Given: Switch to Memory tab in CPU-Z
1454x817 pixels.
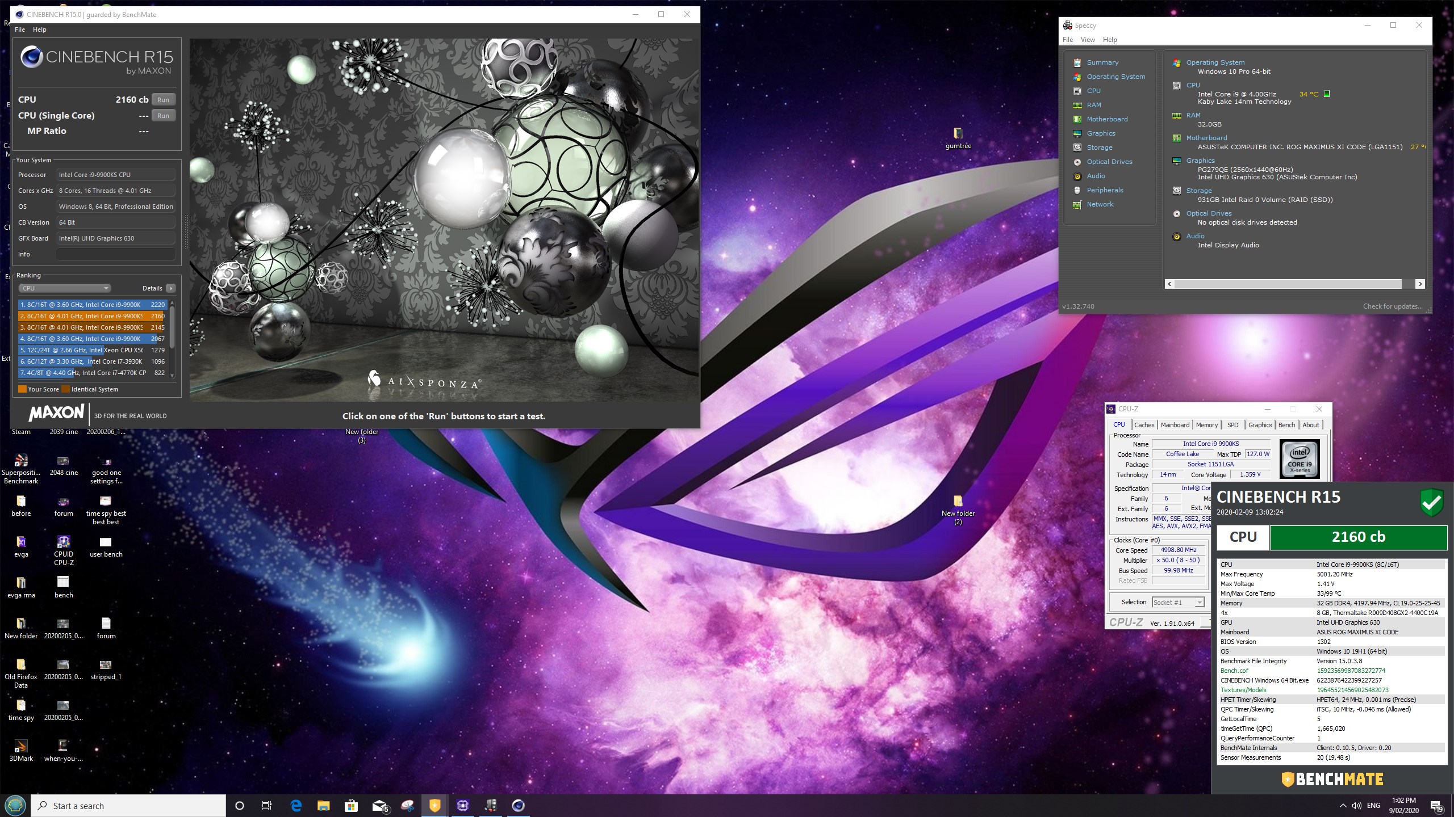Looking at the screenshot, I should (x=1206, y=425).
